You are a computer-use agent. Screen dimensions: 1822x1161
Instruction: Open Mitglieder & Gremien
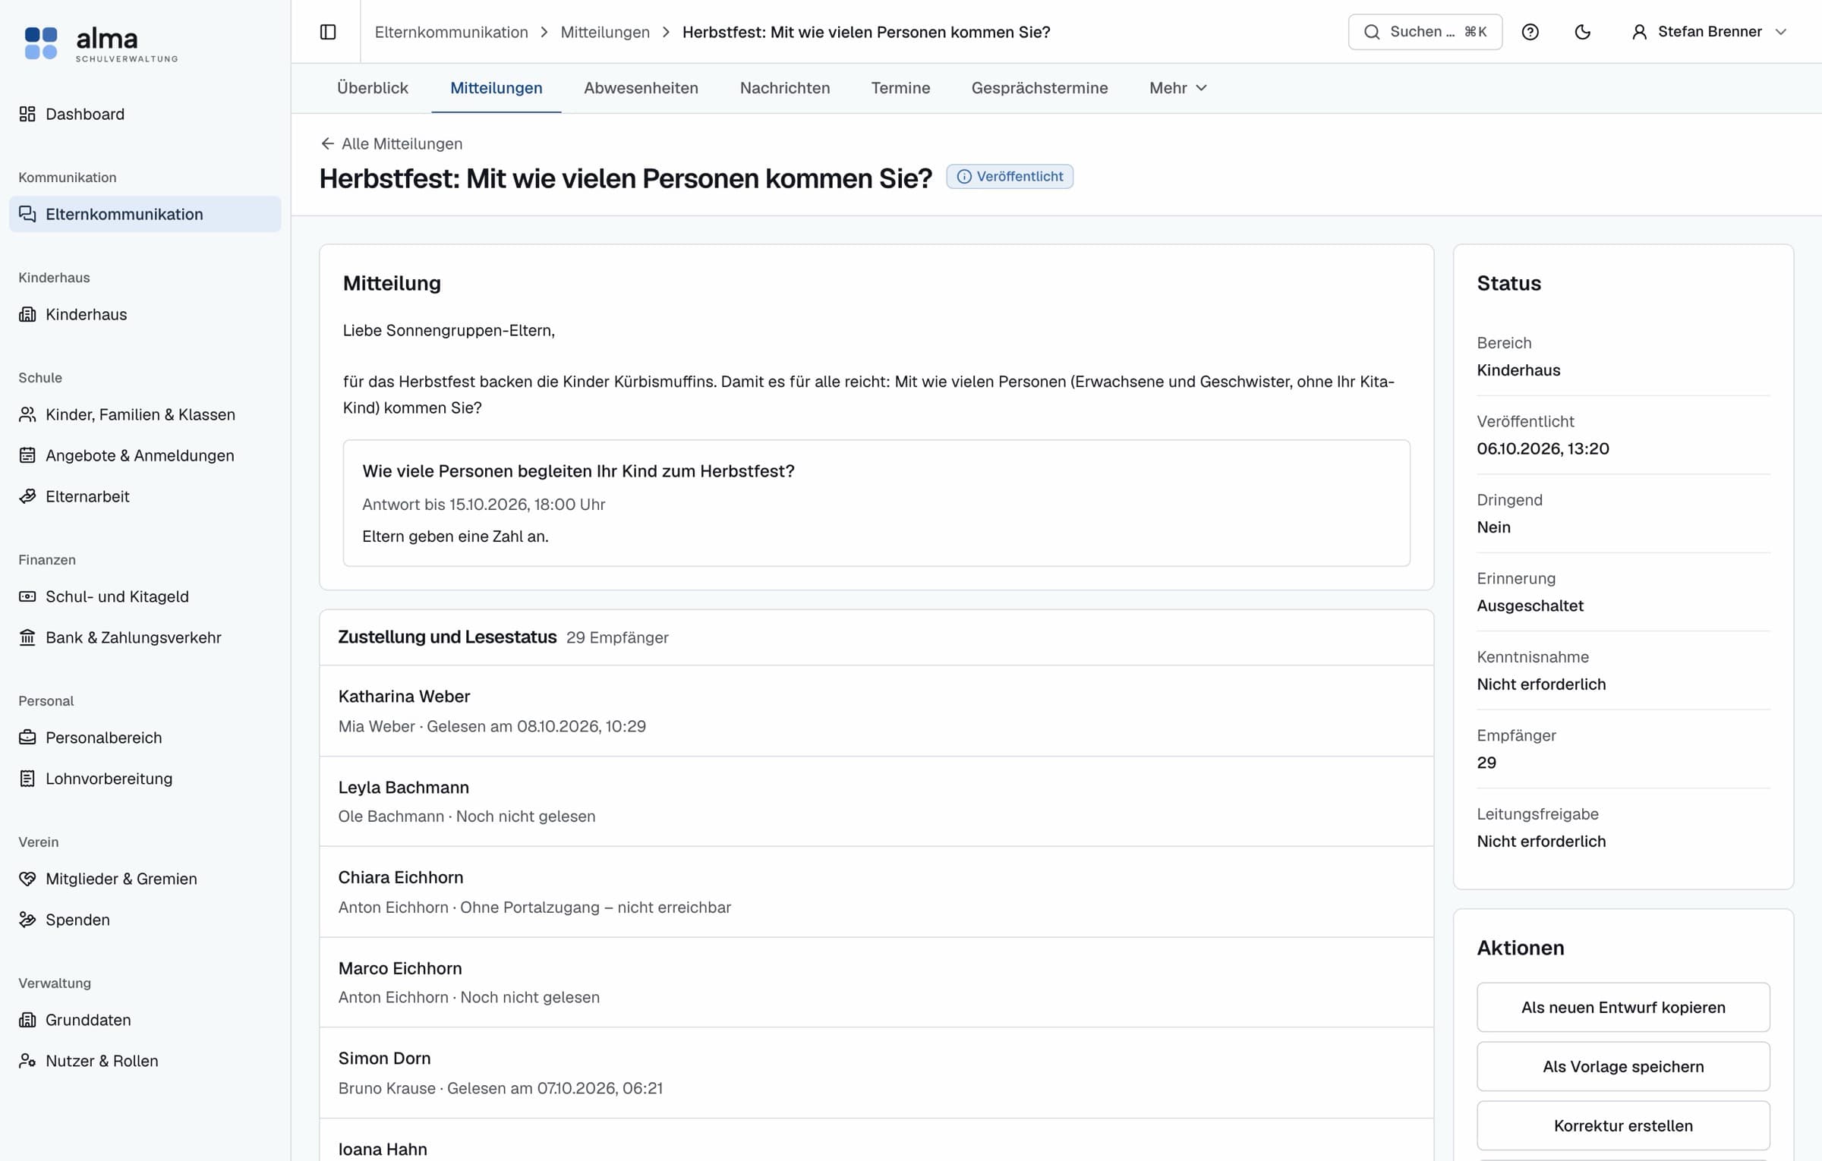145,879
